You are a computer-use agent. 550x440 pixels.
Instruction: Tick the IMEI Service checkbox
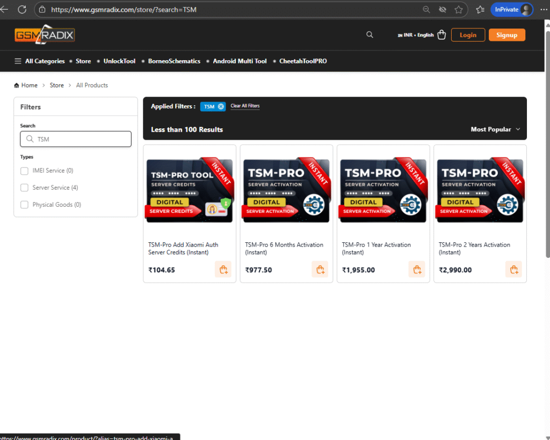pyautogui.click(x=24, y=171)
